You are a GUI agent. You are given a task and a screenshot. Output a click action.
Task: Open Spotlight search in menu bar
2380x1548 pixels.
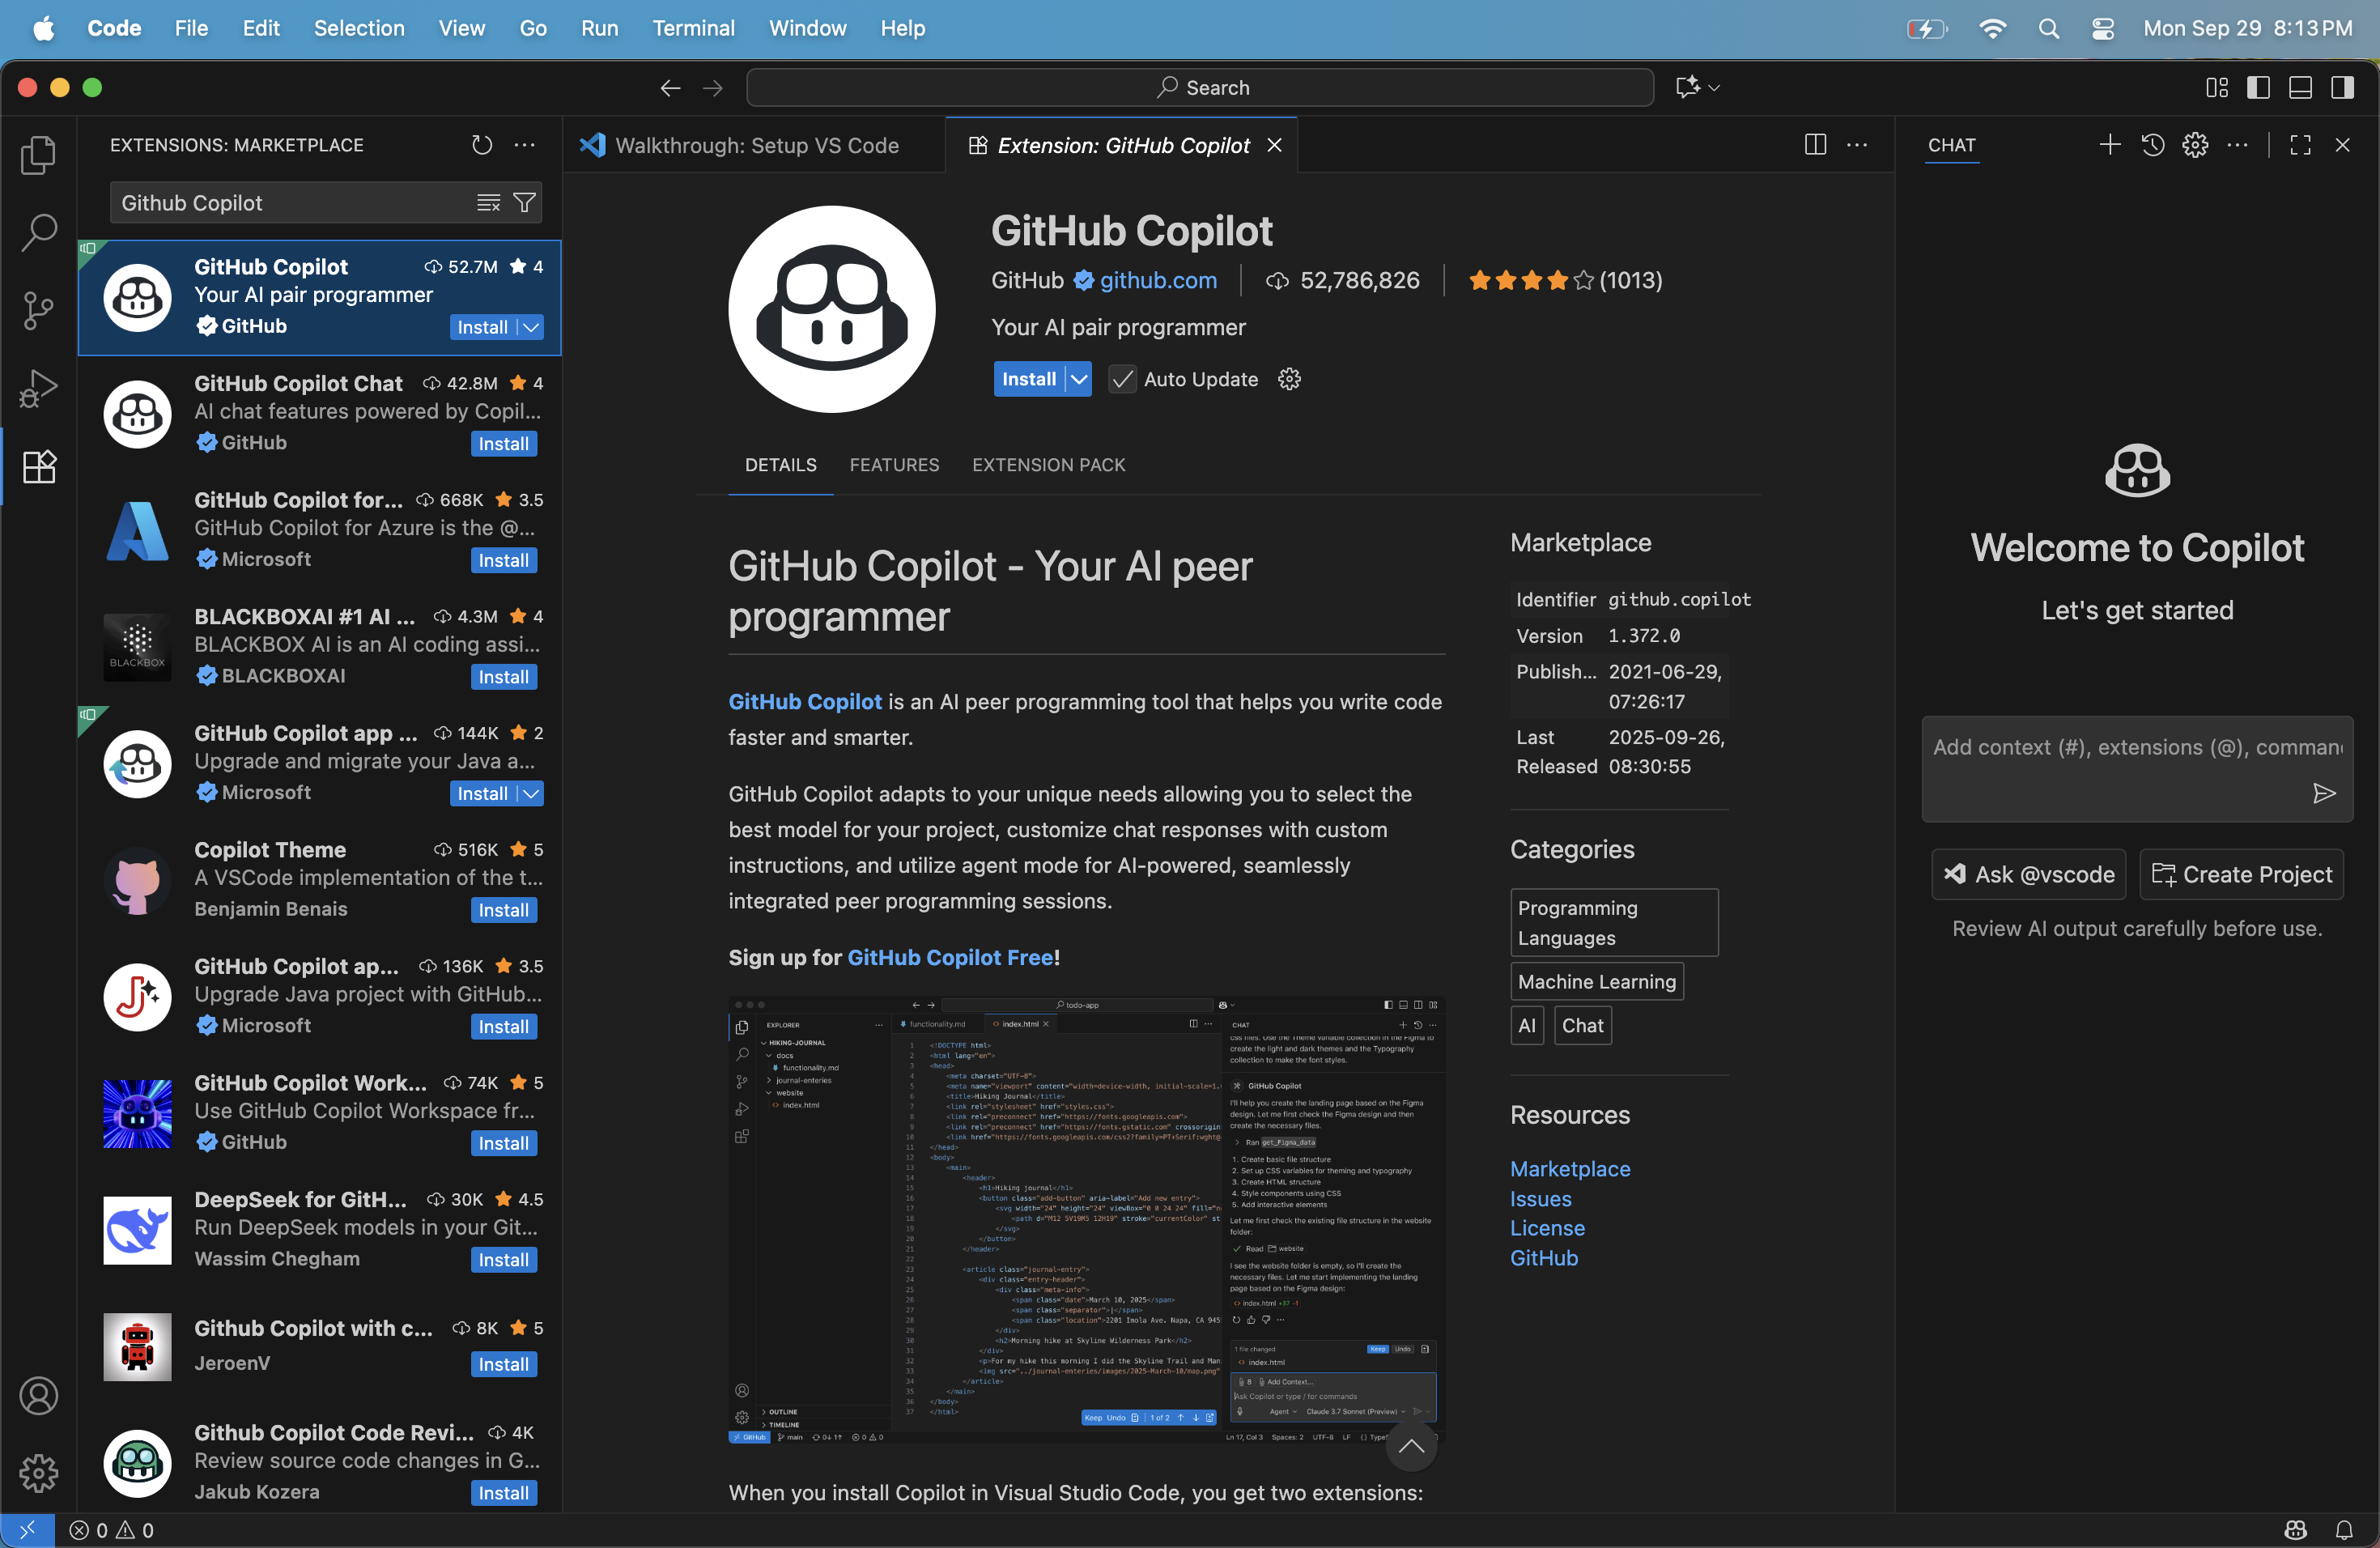2048,28
